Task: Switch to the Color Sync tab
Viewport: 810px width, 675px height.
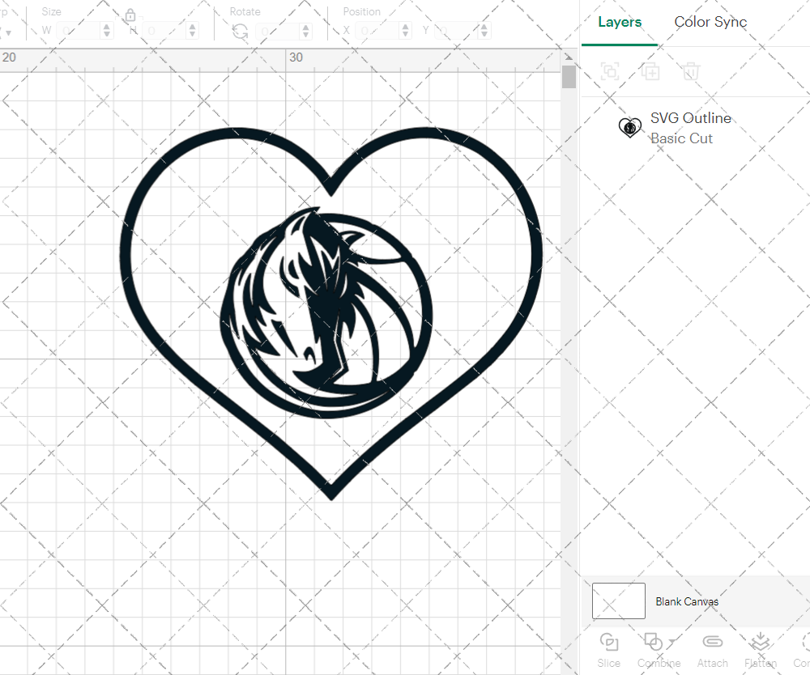Action: [710, 22]
